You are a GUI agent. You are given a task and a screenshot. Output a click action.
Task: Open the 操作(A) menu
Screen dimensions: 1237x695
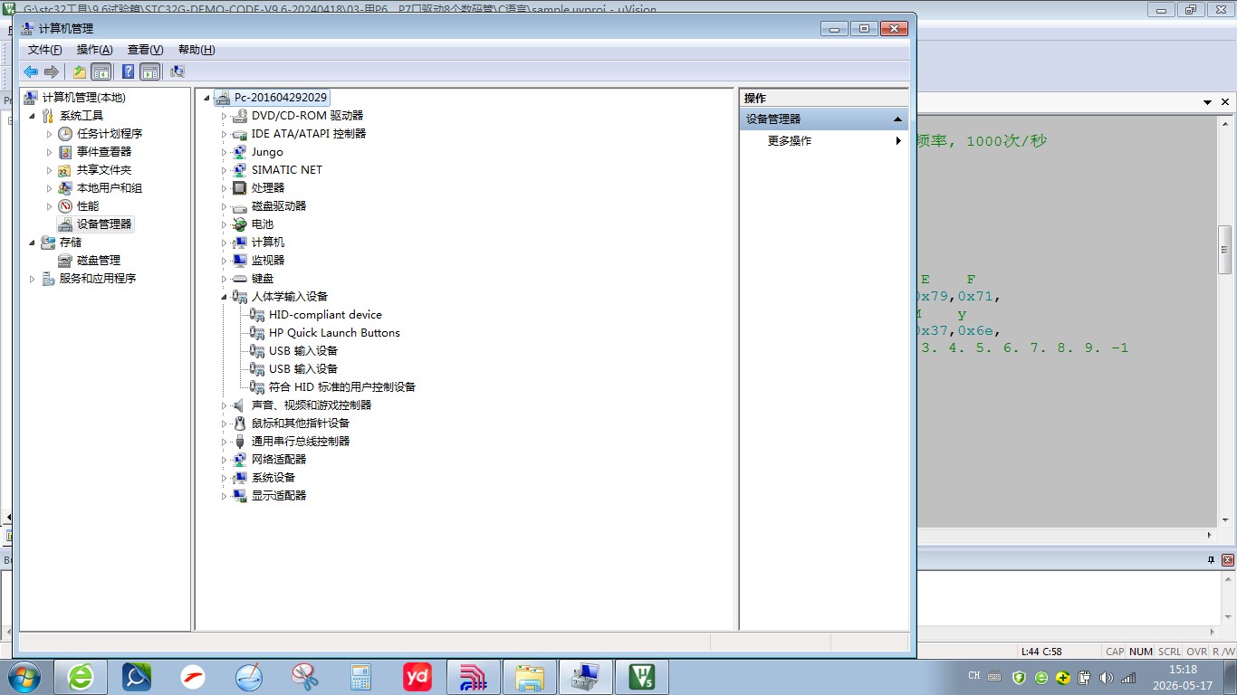[95, 50]
